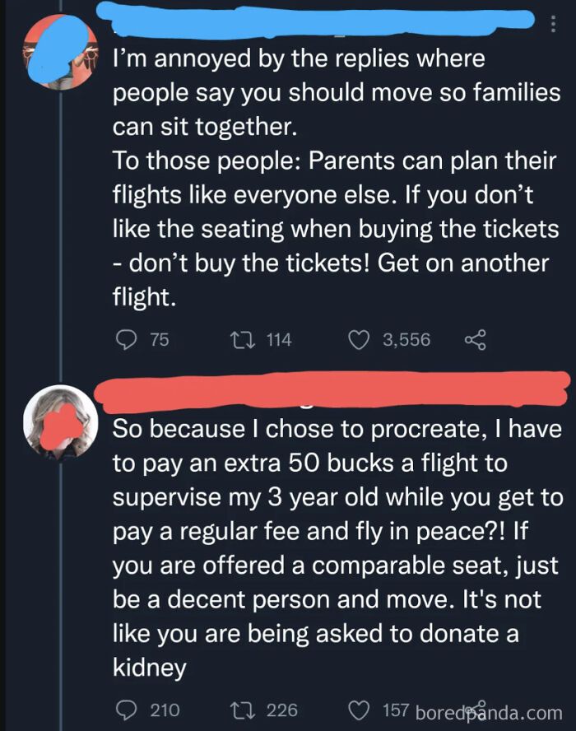Open the reply icon on the first tweet
576x731 pixels.
pos(125,339)
